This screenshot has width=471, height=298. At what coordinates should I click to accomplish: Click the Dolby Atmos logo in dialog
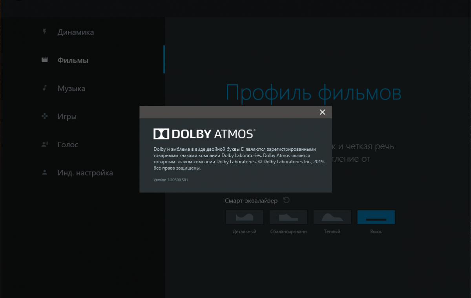coord(204,134)
